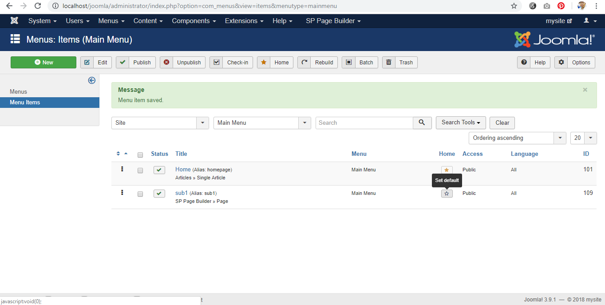The image size is (605, 305).
Task: Set sub1 as default home star
Action: (447, 194)
